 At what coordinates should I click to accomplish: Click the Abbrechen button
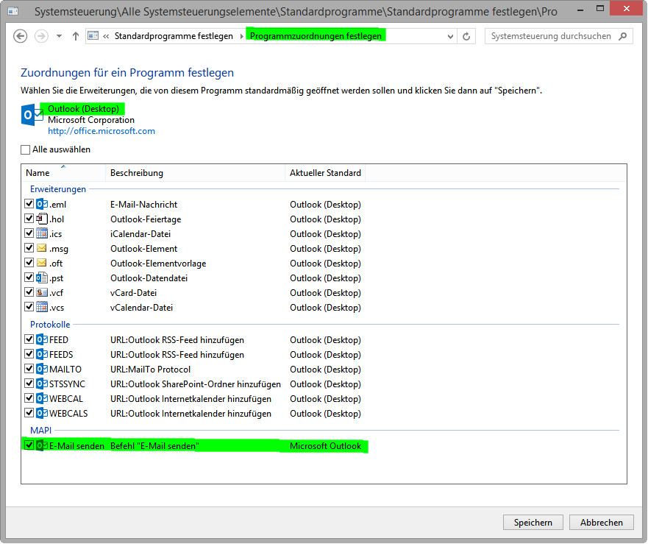602,523
